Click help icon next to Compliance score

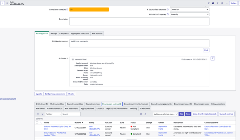pos(67,9)
